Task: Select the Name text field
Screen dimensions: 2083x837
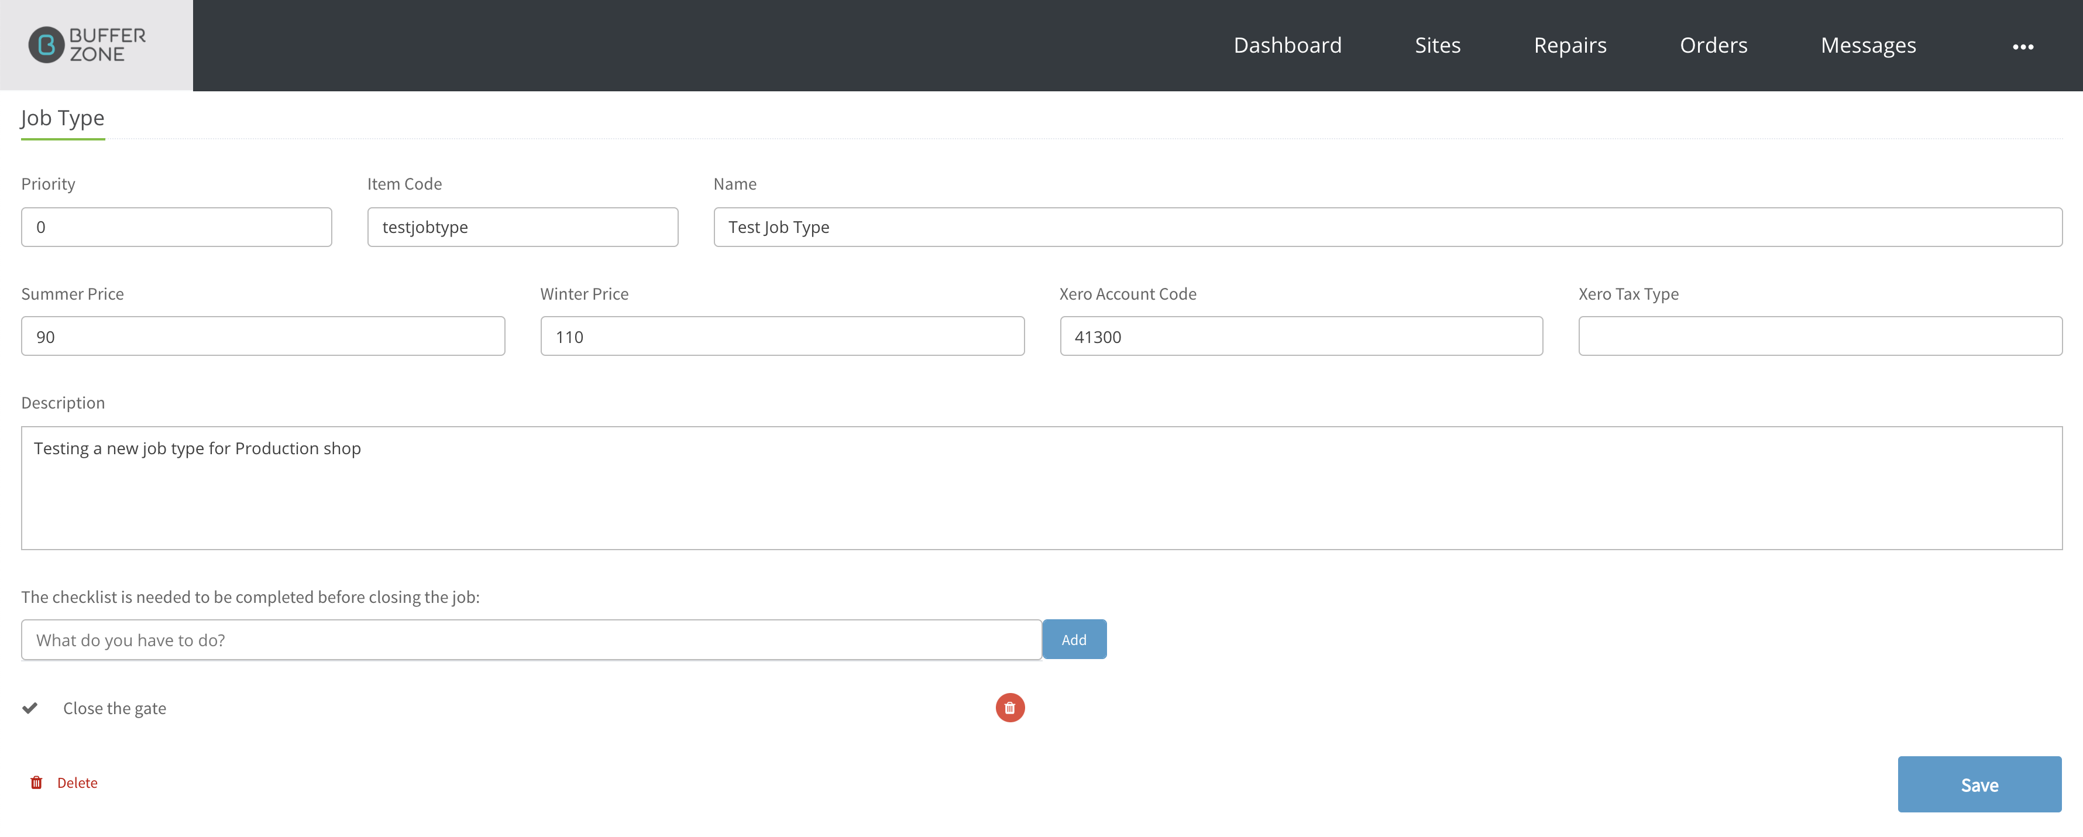Action: pos(1387,227)
